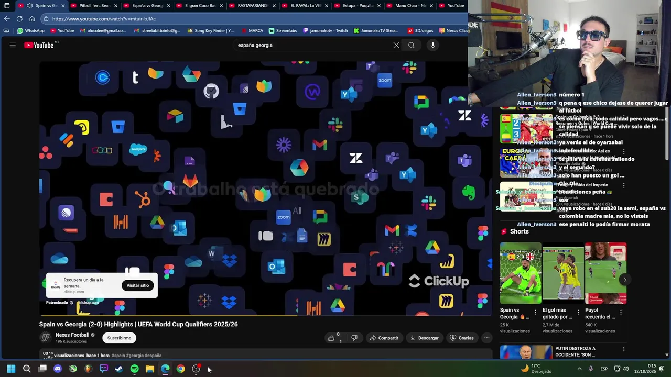Open the YouTube hamburger guide menu
Screen dimensions: 671x377
coord(13,45)
